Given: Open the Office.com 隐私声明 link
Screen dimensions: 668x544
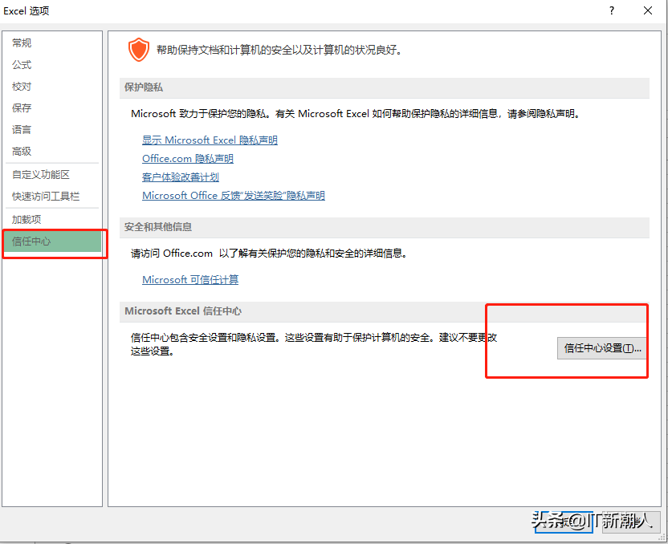Looking at the screenshot, I should tap(188, 159).
